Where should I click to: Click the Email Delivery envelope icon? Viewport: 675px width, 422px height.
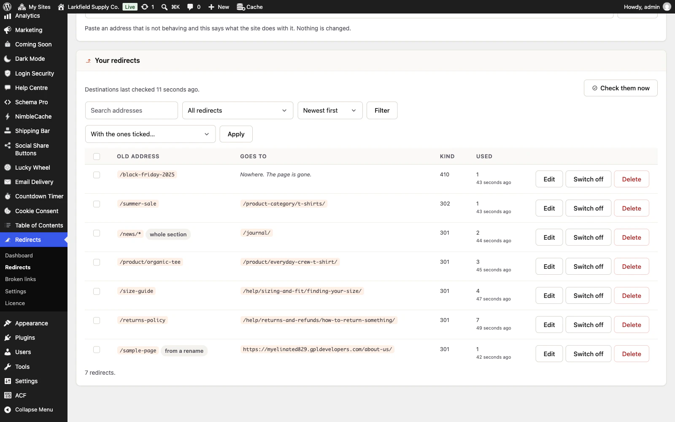[8, 182]
